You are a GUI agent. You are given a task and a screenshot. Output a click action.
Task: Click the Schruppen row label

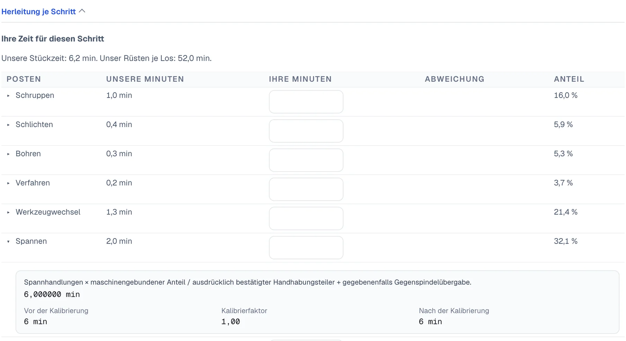35,95
